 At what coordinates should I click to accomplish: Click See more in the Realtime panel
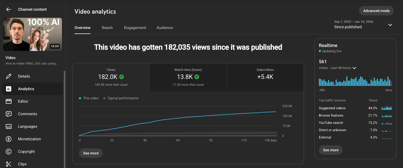331,150
